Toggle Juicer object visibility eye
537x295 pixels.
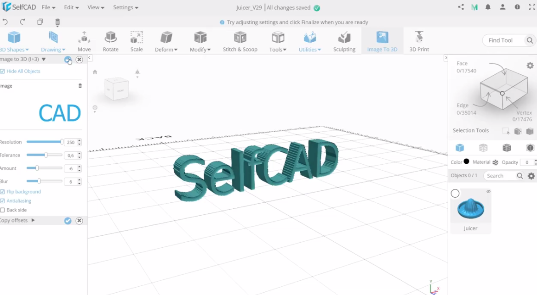click(488, 191)
